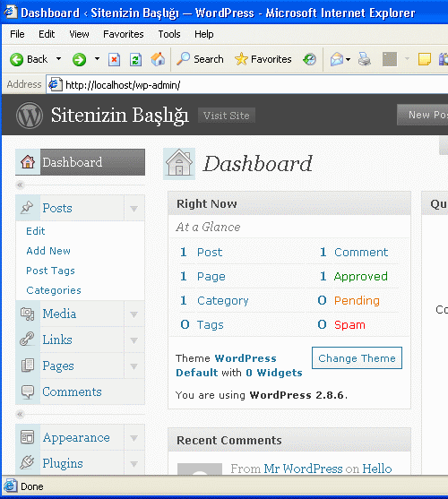Collapse the Posts submenu arrow
Image resolution: width=448 pixels, height=499 pixels.
(x=134, y=209)
